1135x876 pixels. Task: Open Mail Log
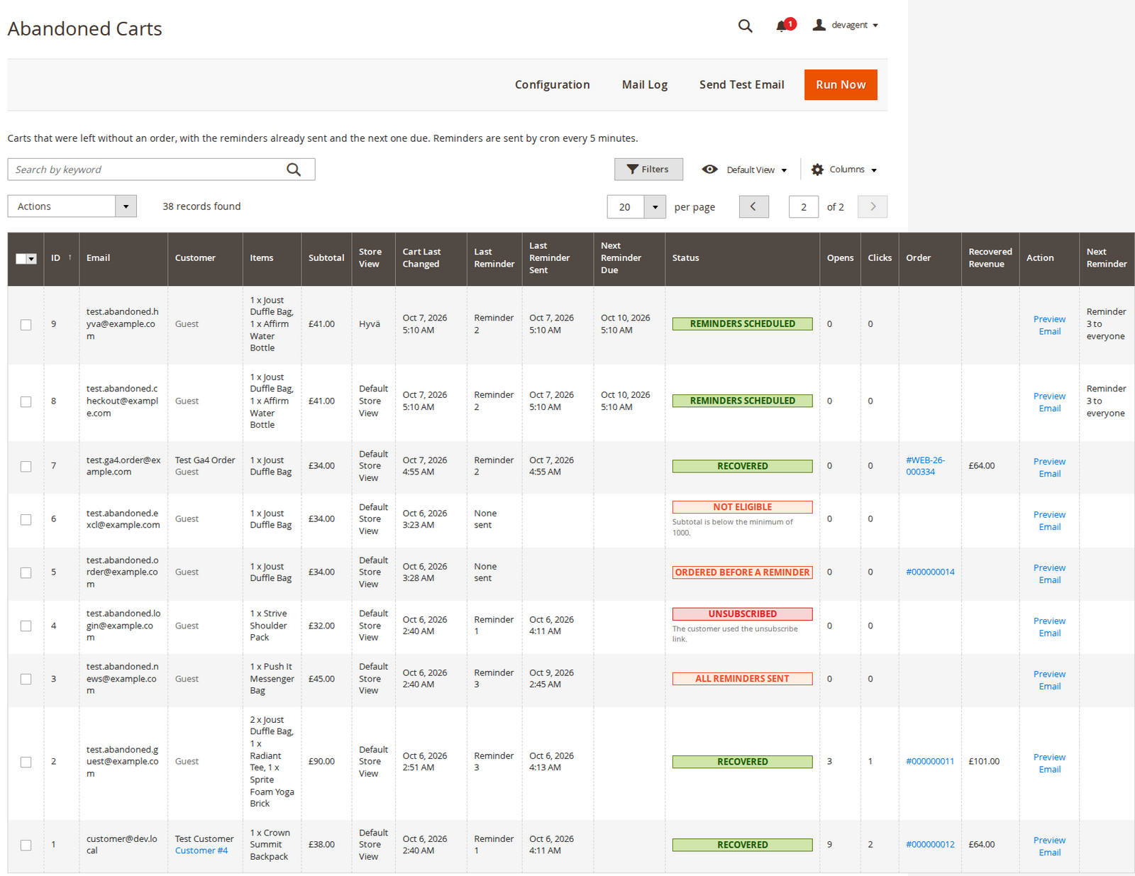coord(644,84)
